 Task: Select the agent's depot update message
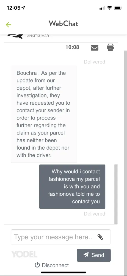pyautogui.click(x=44, y=114)
